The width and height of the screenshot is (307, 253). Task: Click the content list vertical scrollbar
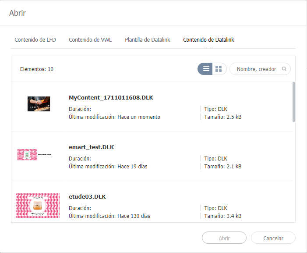point(294,102)
